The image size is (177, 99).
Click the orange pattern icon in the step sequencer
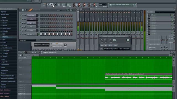click(30, 10)
